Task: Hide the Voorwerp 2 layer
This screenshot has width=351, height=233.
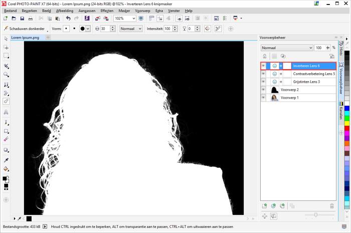Action: pos(263,90)
